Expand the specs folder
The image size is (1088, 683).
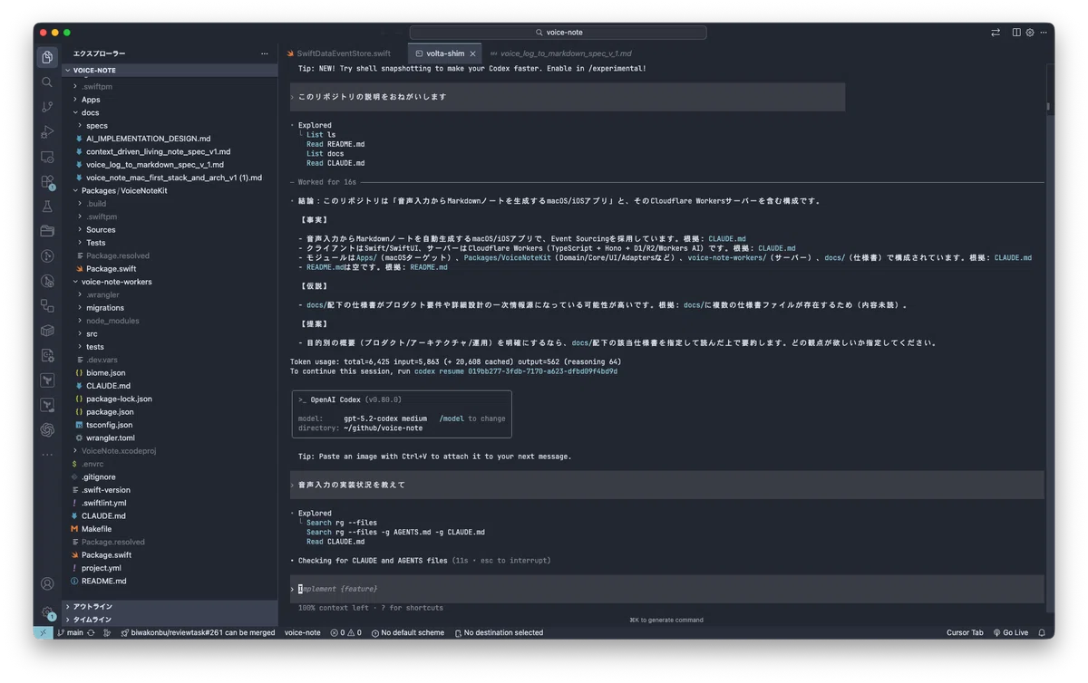click(x=170, y=126)
